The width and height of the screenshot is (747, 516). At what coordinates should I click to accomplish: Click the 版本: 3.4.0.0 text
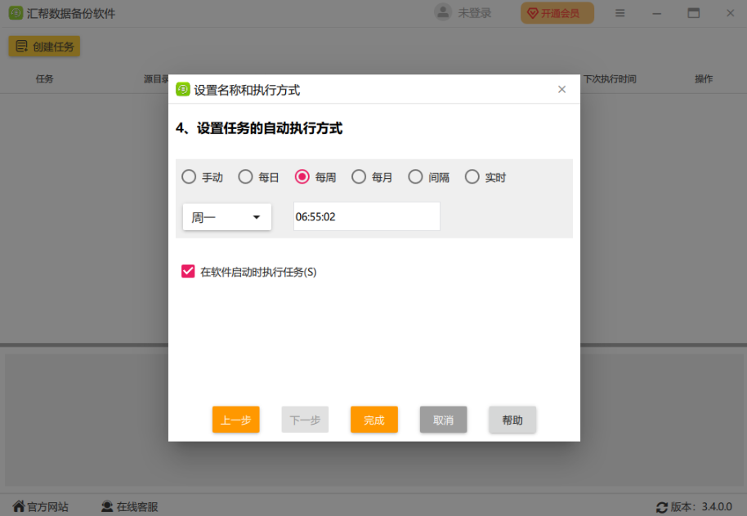(x=701, y=507)
